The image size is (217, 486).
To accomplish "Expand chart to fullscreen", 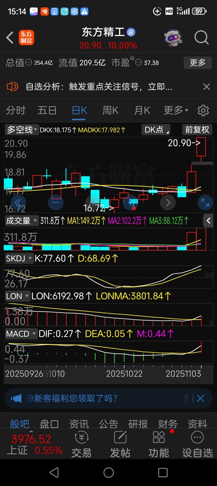I will tap(205, 202).
